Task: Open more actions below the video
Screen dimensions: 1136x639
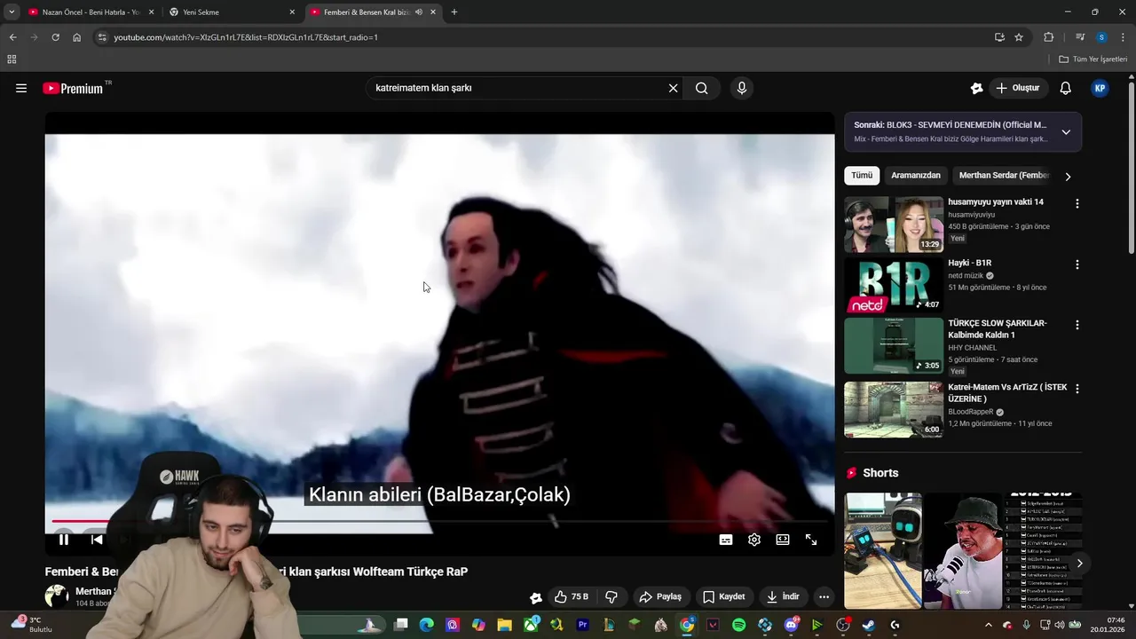Action: coord(824,597)
